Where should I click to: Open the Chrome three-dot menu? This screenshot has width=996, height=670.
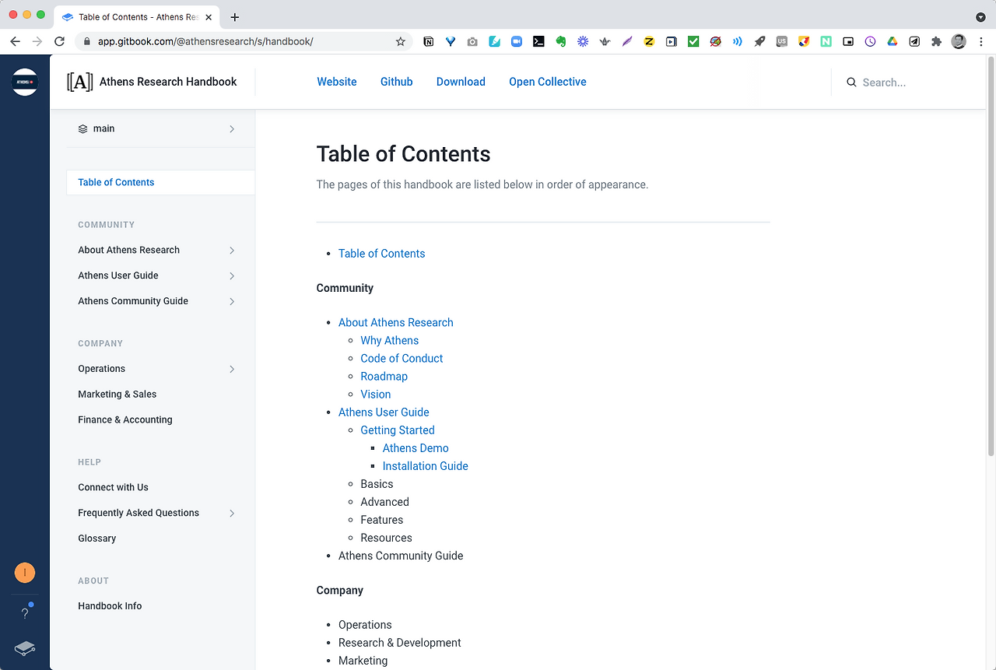click(x=980, y=41)
